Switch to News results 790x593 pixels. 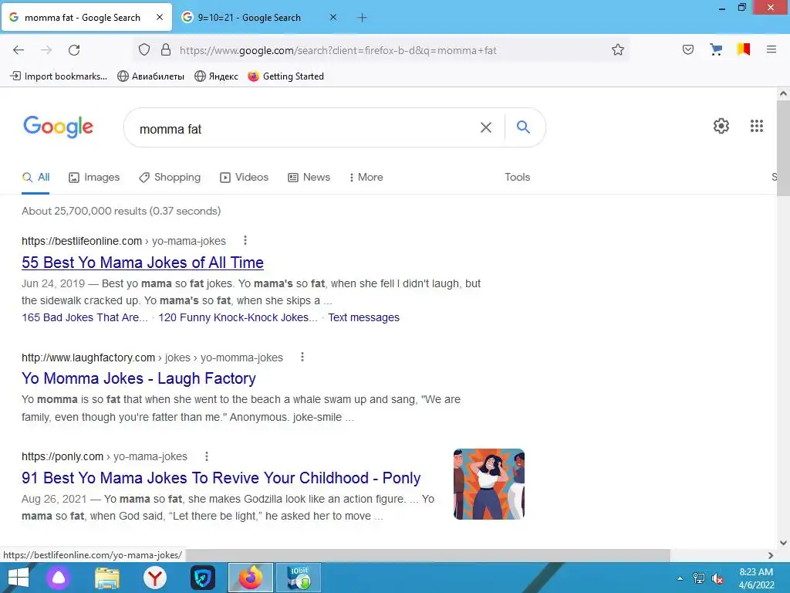pyautogui.click(x=309, y=177)
